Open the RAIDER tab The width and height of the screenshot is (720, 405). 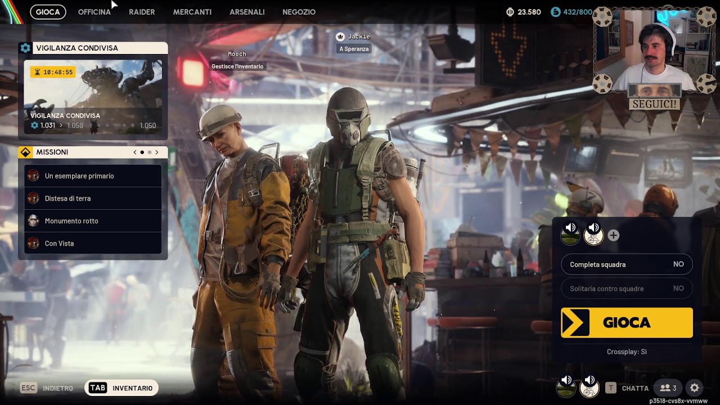coord(142,12)
